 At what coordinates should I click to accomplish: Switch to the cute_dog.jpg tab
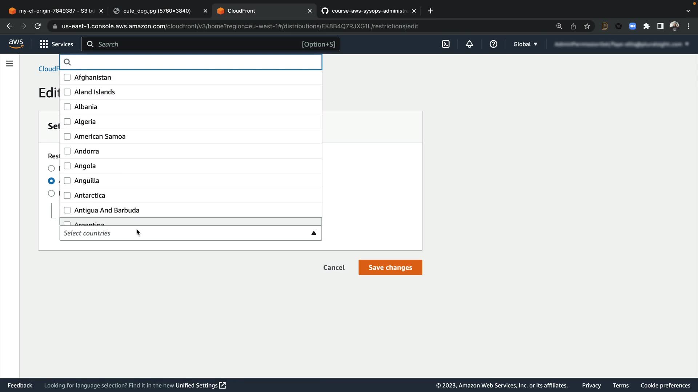click(157, 11)
